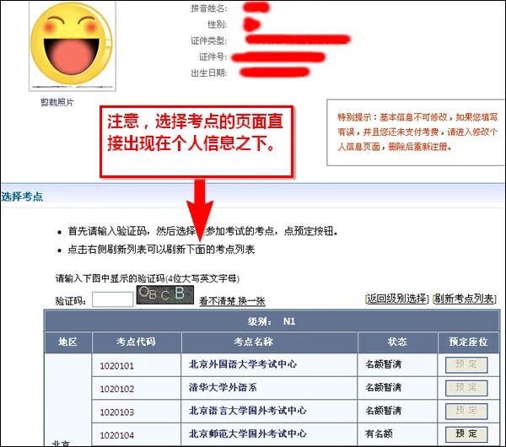Click the 验证码 input field
The height and width of the screenshot is (447, 506).
[x=113, y=299]
